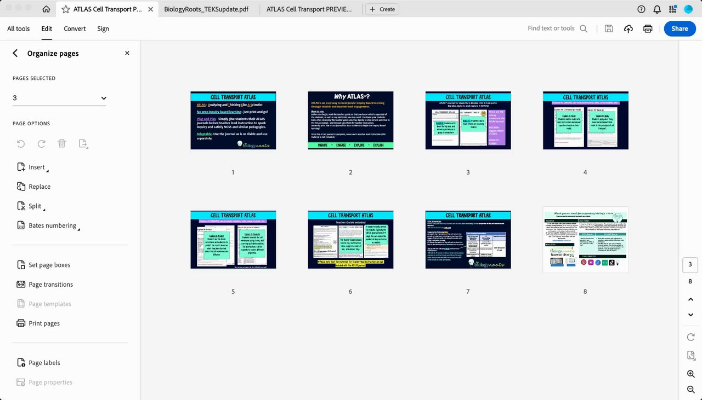Select page 5 thumbnail
Viewport: 702px width, 400px height.
[x=233, y=240]
